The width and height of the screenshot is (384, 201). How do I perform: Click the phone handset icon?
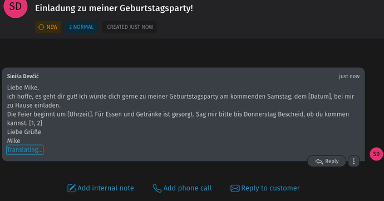(x=157, y=188)
